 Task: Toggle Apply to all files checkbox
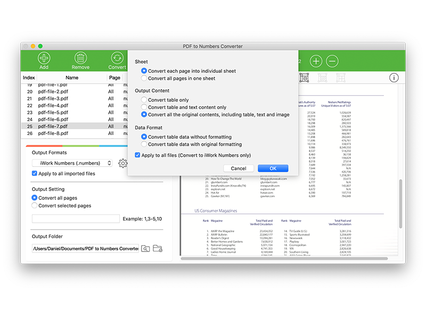137,155
